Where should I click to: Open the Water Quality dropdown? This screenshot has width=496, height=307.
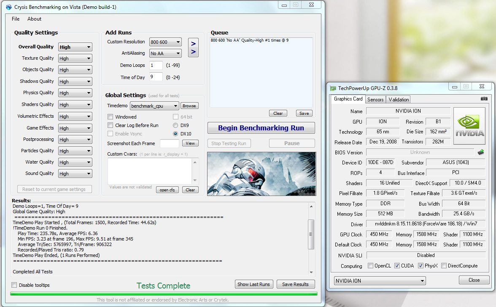[x=75, y=162]
